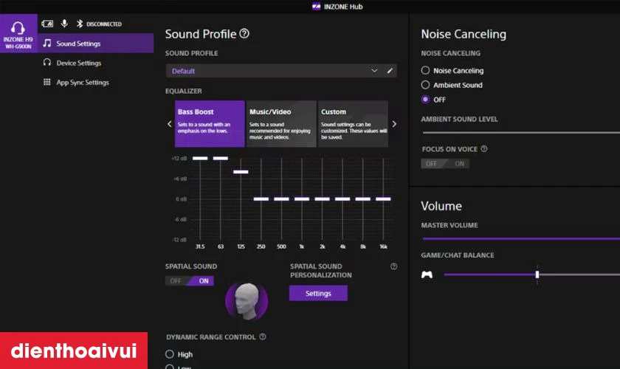The width and height of the screenshot is (620, 369).
Task: Click the INZONE Hub logo in title bar
Action: [316, 7]
